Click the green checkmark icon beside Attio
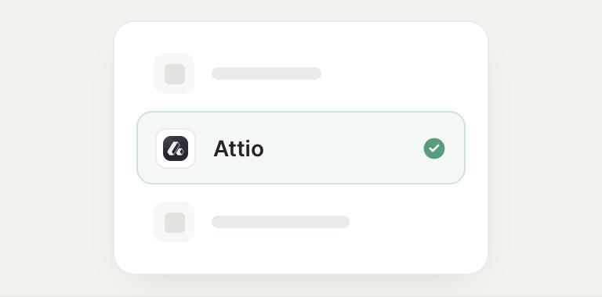The width and height of the screenshot is (602, 297). [434, 148]
